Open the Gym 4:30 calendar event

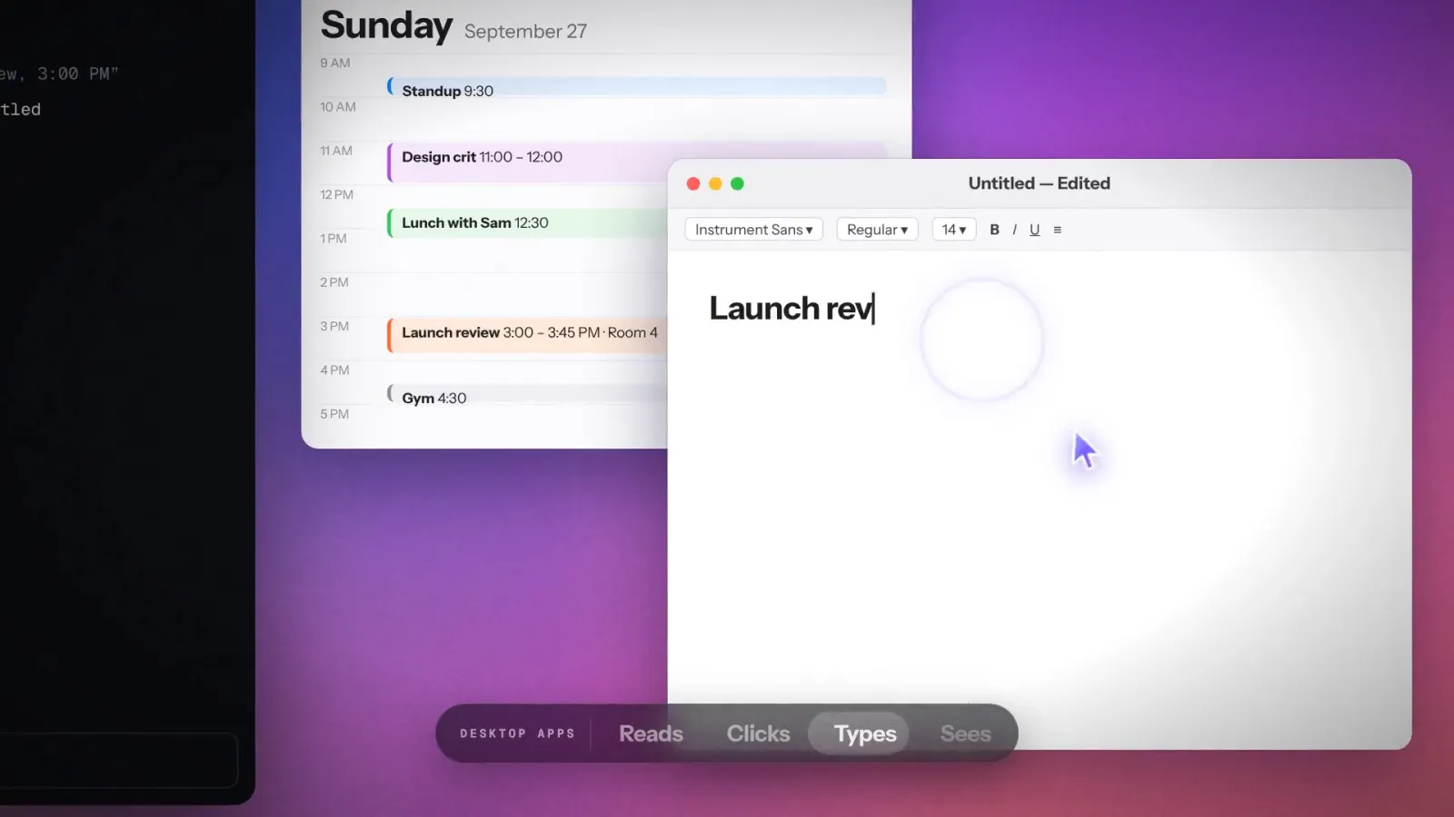coord(527,395)
